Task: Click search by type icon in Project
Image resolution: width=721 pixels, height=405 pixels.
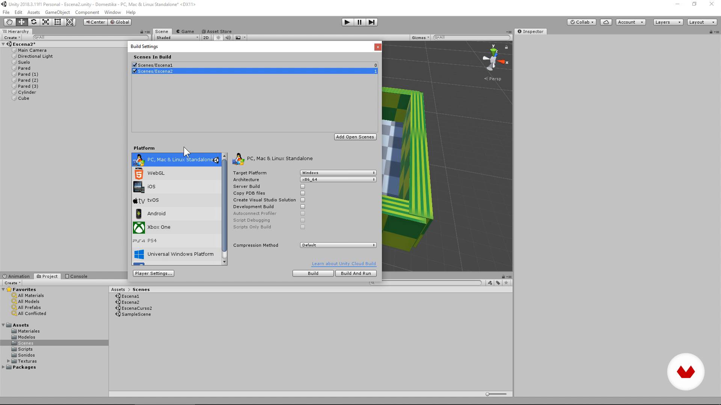Action: [490, 283]
